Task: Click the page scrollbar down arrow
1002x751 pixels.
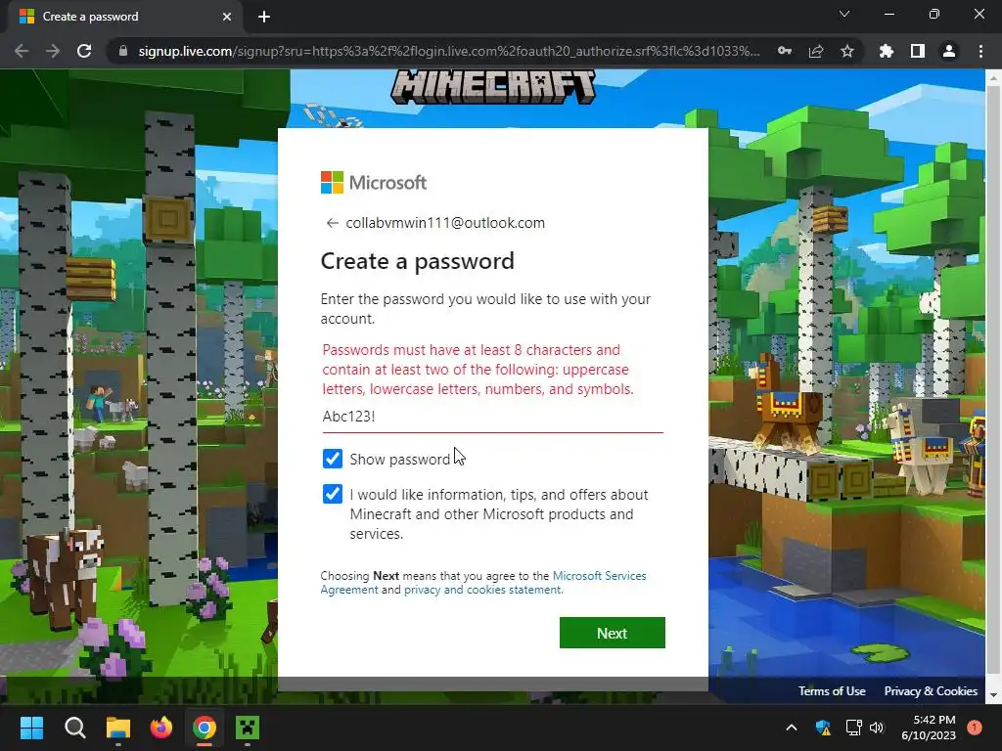Action: click(x=994, y=695)
